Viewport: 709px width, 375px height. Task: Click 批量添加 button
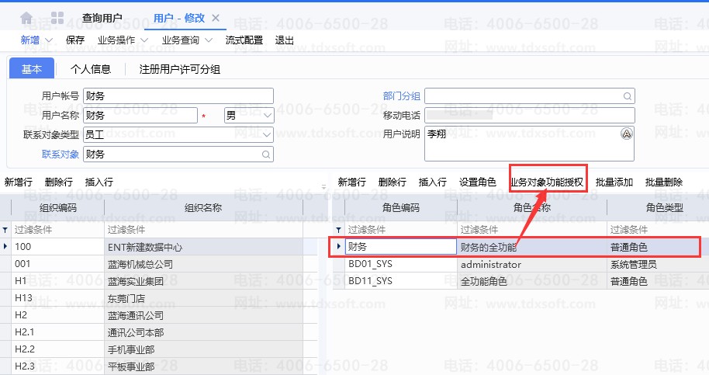[x=614, y=182]
